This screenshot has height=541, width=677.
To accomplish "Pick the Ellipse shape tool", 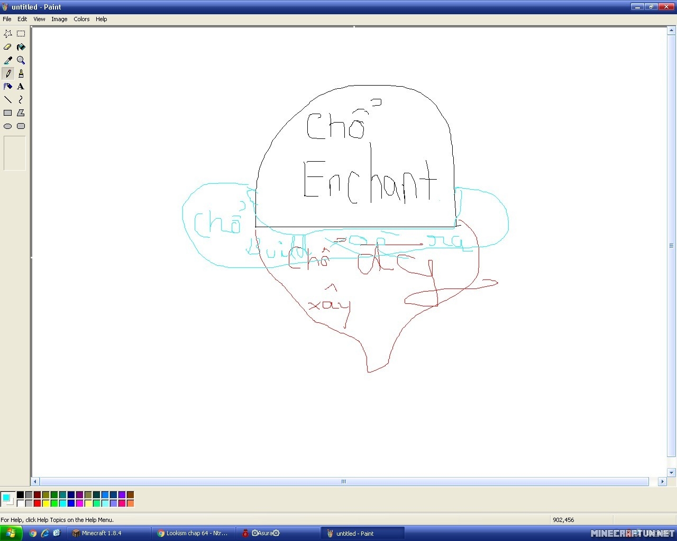I will tap(8, 126).
